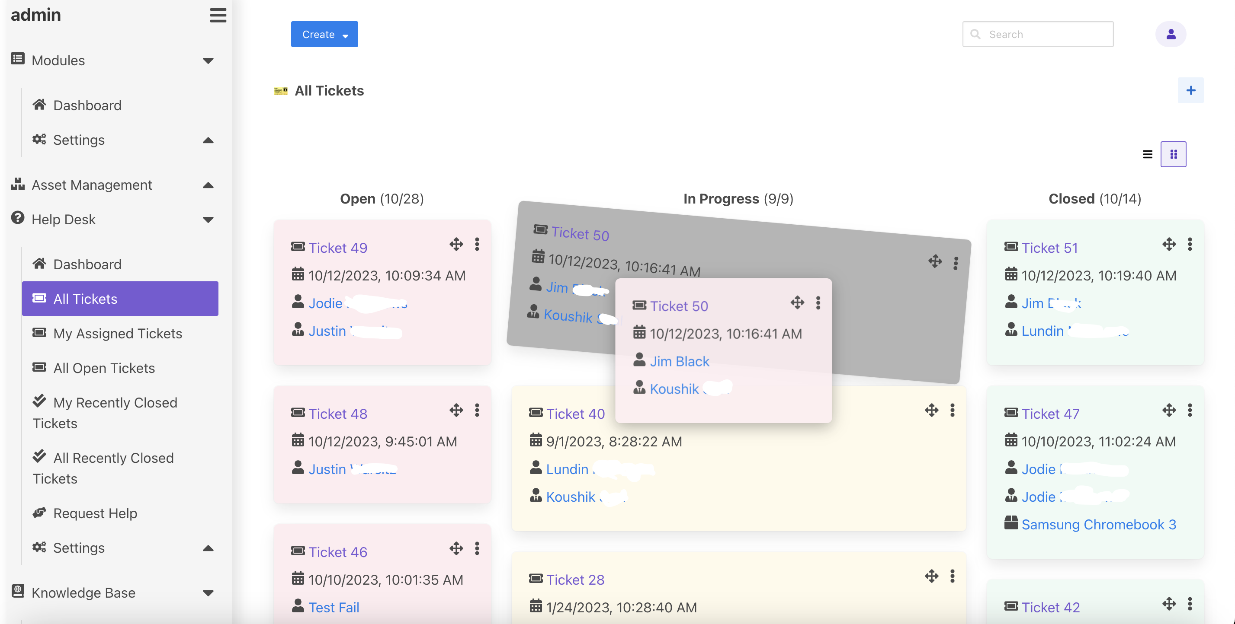
Task: Click the Samsung Chromebook 3 asset link
Action: (x=1098, y=524)
